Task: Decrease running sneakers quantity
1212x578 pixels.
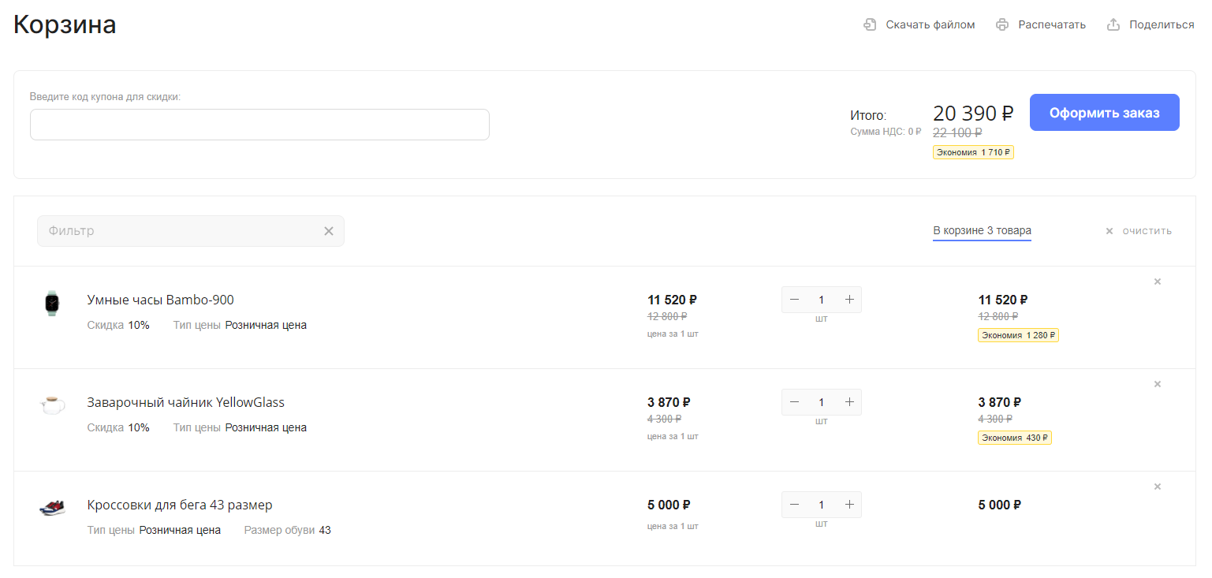Action: 794,505
